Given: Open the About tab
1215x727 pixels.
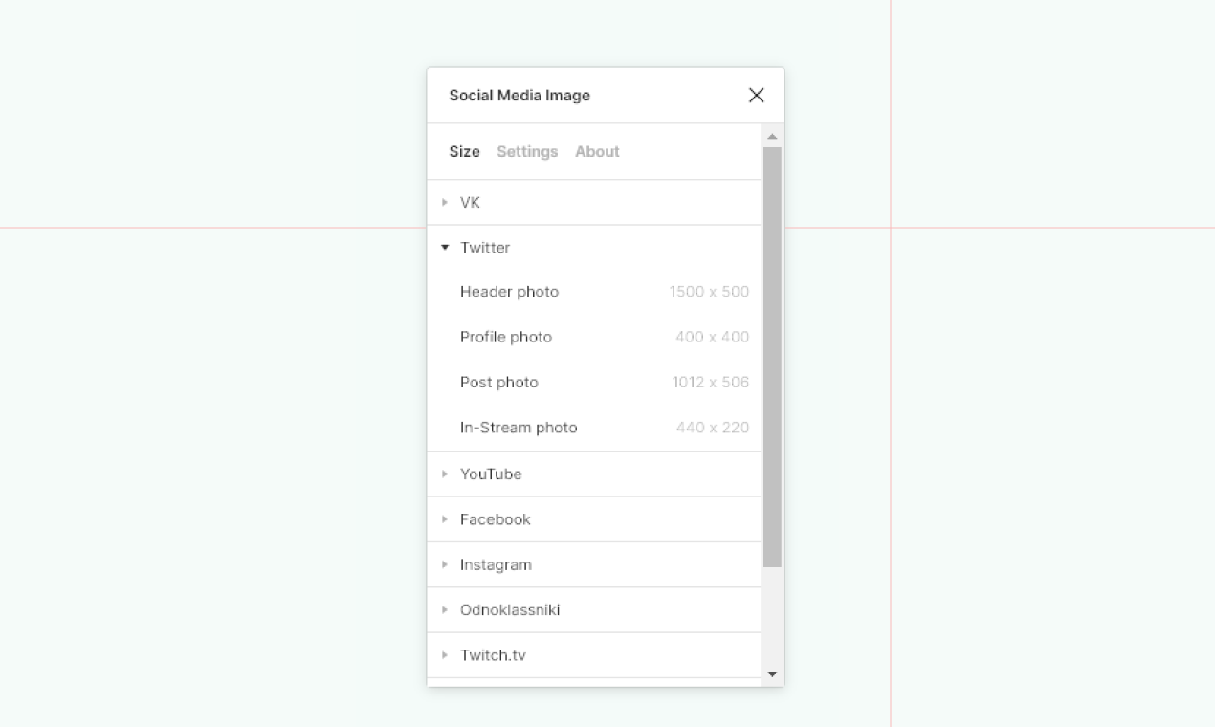Looking at the screenshot, I should 597,151.
